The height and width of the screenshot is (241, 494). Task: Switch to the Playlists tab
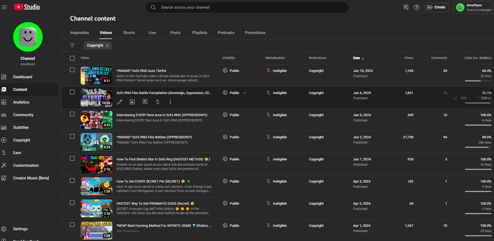coord(200,33)
